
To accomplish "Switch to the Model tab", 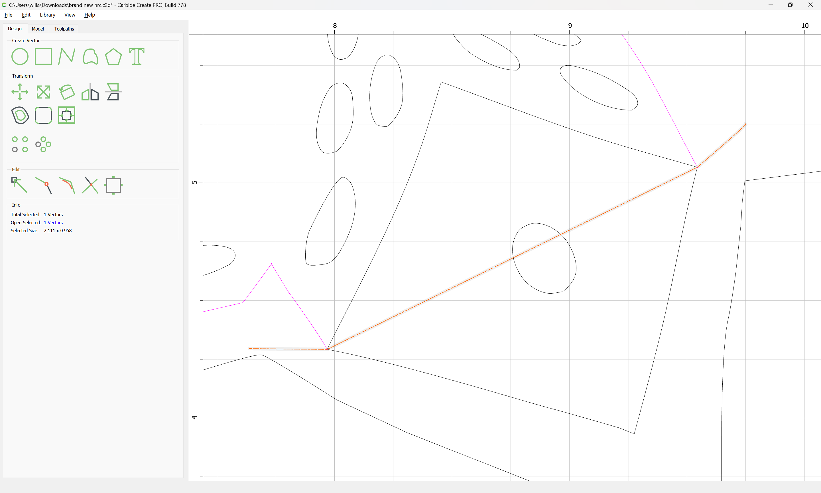I will [38, 29].
